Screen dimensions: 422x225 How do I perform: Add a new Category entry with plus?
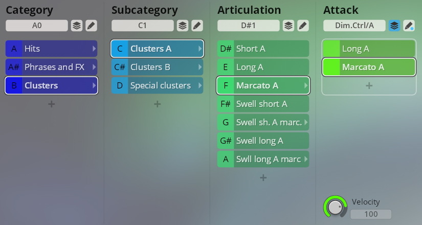(51, 104)
